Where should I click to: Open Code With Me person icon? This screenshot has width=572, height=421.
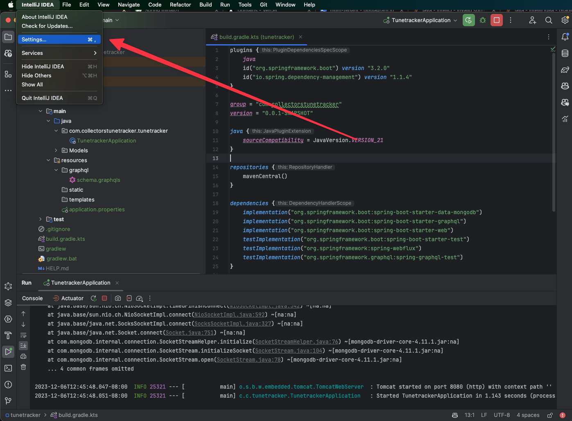coord(532,20)
